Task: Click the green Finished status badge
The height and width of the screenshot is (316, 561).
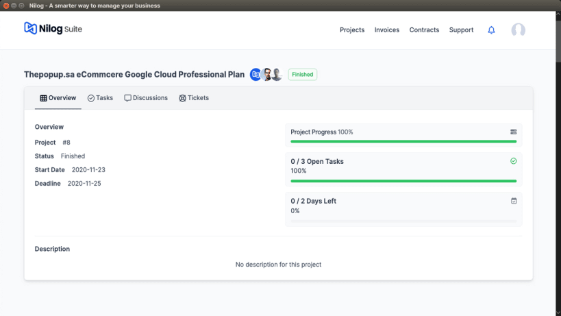Action: tap(302, 75)
